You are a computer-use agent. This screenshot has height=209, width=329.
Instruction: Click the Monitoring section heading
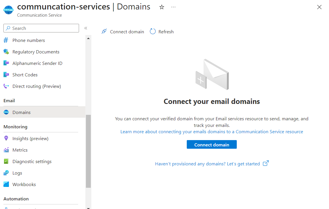pos(16,127)
